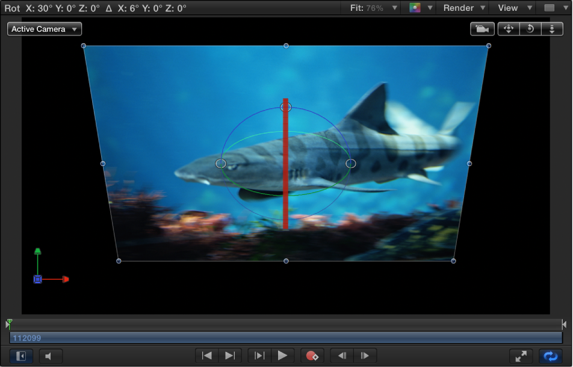Screen dimensions: 573x367
Task: Toggle the timing pane display button
Action: 21,356
